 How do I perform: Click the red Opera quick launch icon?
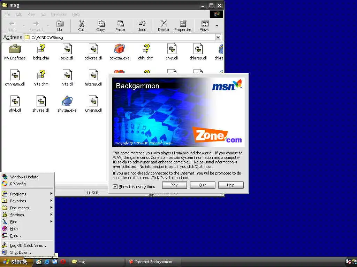63,262
